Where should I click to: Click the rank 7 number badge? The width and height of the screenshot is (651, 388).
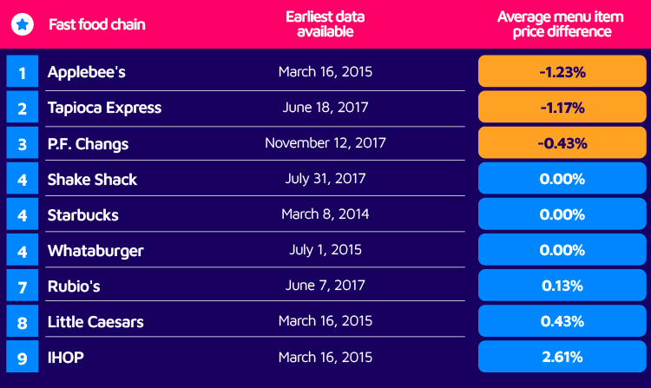(23, 286)
